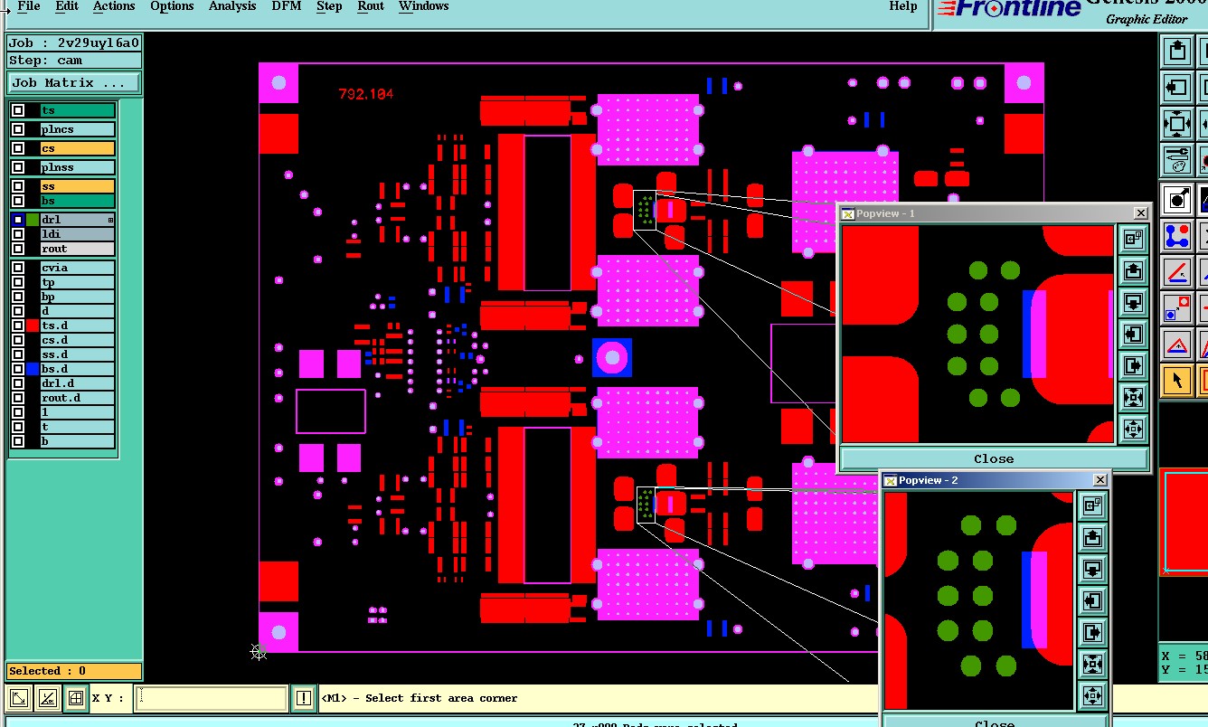Click Popview 2 detach window icon
This screenshot has width=1208, height=727.
[x=1092, y=505]
